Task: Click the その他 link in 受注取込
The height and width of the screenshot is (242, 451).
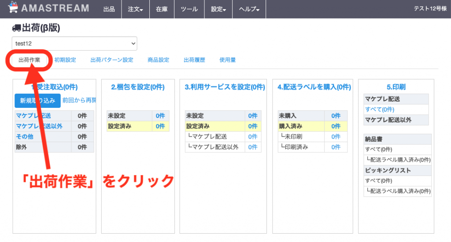Action: pos(25,136)
